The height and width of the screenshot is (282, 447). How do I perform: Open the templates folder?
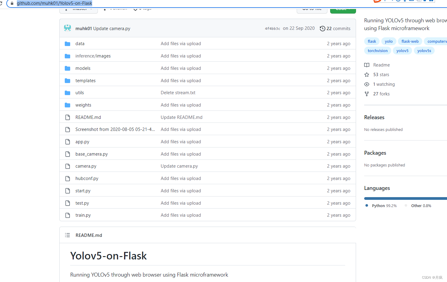click(86, 81)
